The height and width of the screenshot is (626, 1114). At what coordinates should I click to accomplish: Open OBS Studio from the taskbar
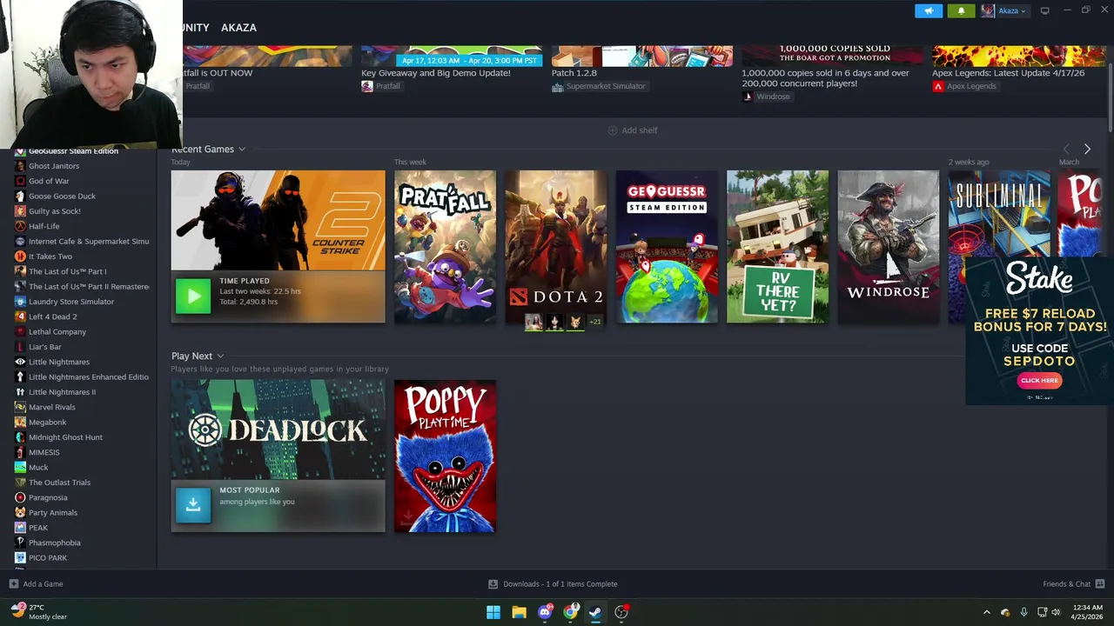click(621, 612)
